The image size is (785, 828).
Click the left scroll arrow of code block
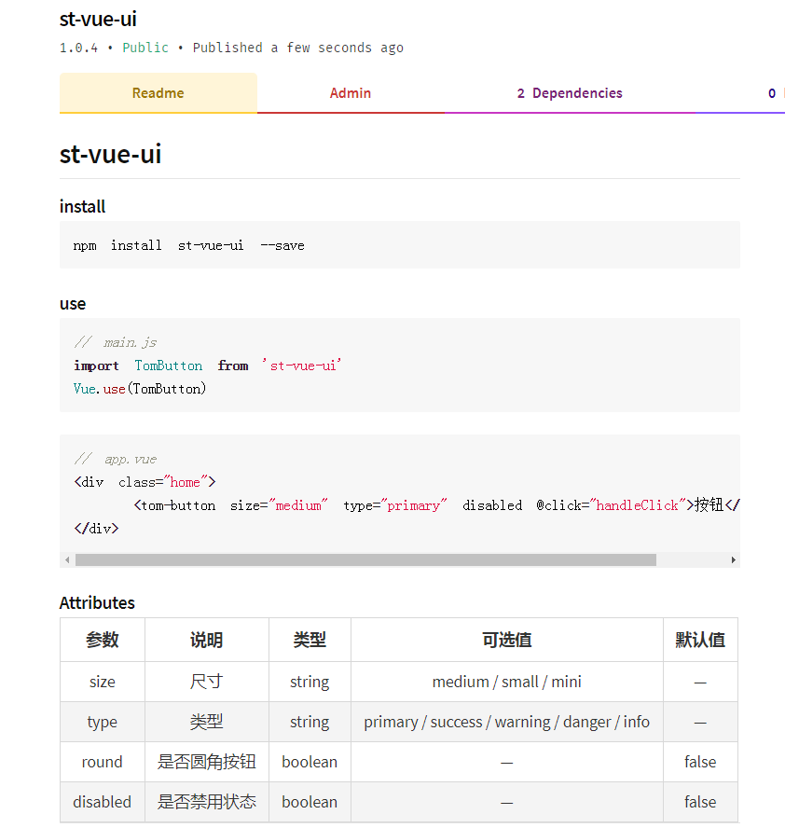click(x=67, y=559)
